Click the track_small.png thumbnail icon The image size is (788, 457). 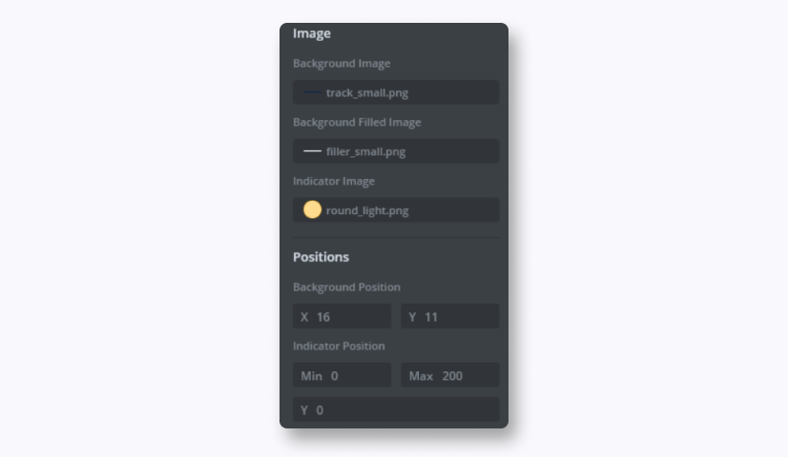coord(312,92)
